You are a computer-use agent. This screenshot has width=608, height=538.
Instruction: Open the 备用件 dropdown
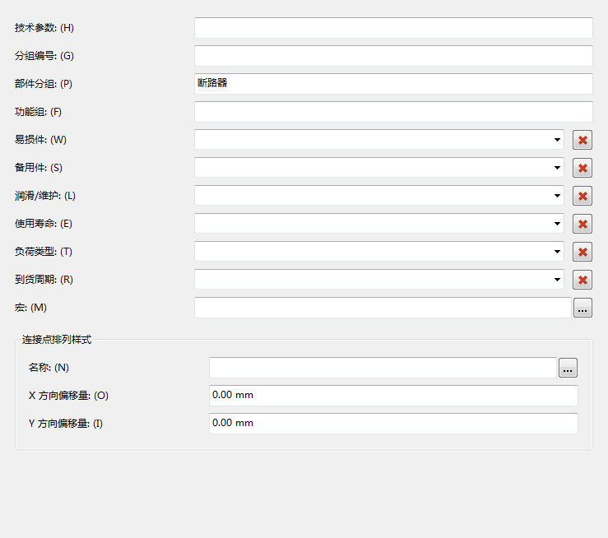557,168
